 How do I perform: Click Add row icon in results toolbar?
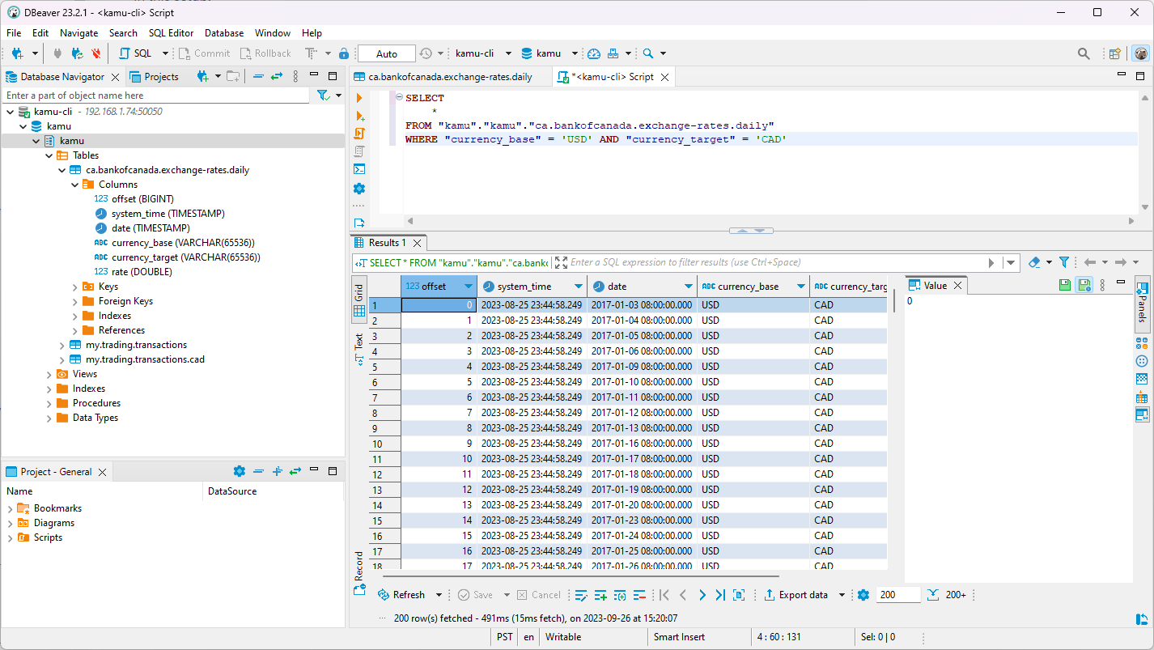coord(600,595)
